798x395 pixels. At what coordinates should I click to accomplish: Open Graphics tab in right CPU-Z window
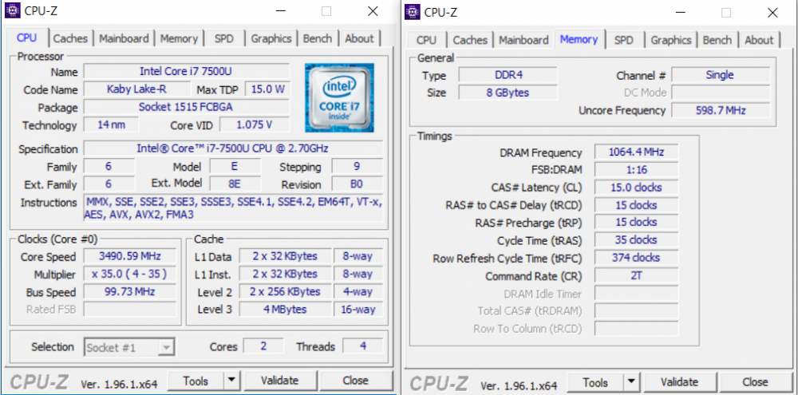pos(671,40)
